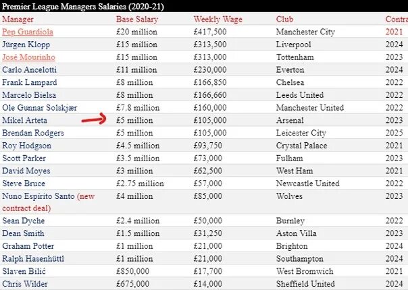The width and height of the screenshot is (408, 290).
Task: Click the red arrow pointing at Arteta's salary
Action: point(94,119)
